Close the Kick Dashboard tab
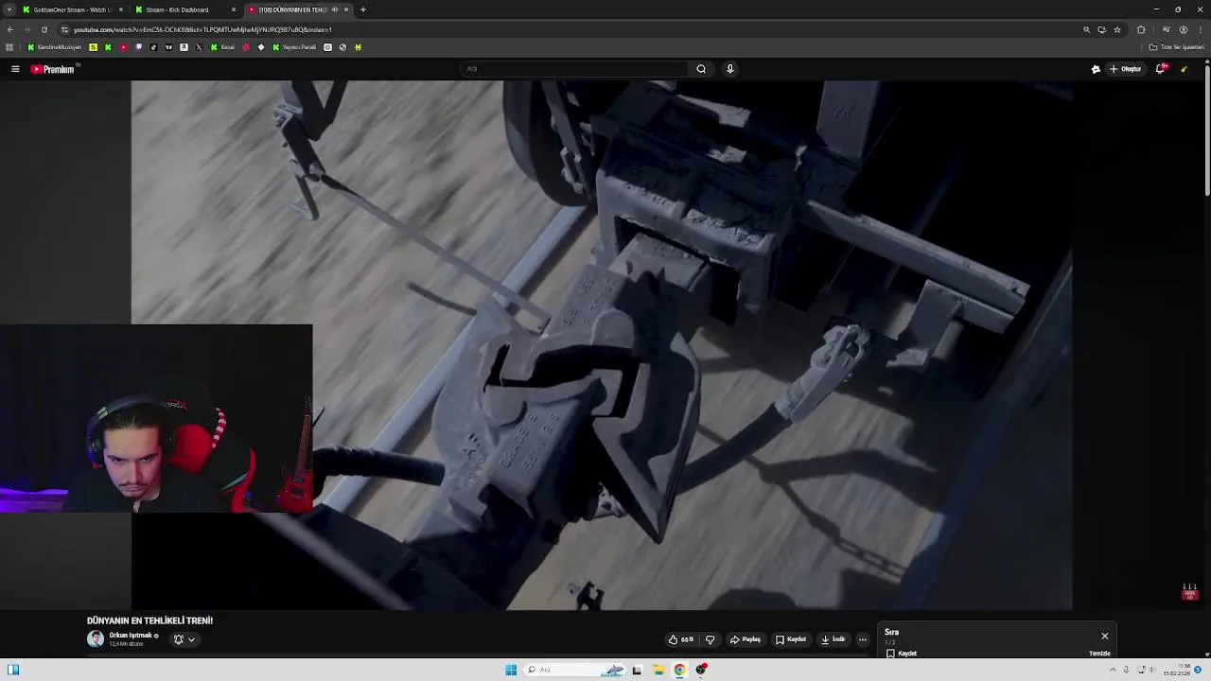1211x681 pixels. pyautogui.click(x=234, y=9)
